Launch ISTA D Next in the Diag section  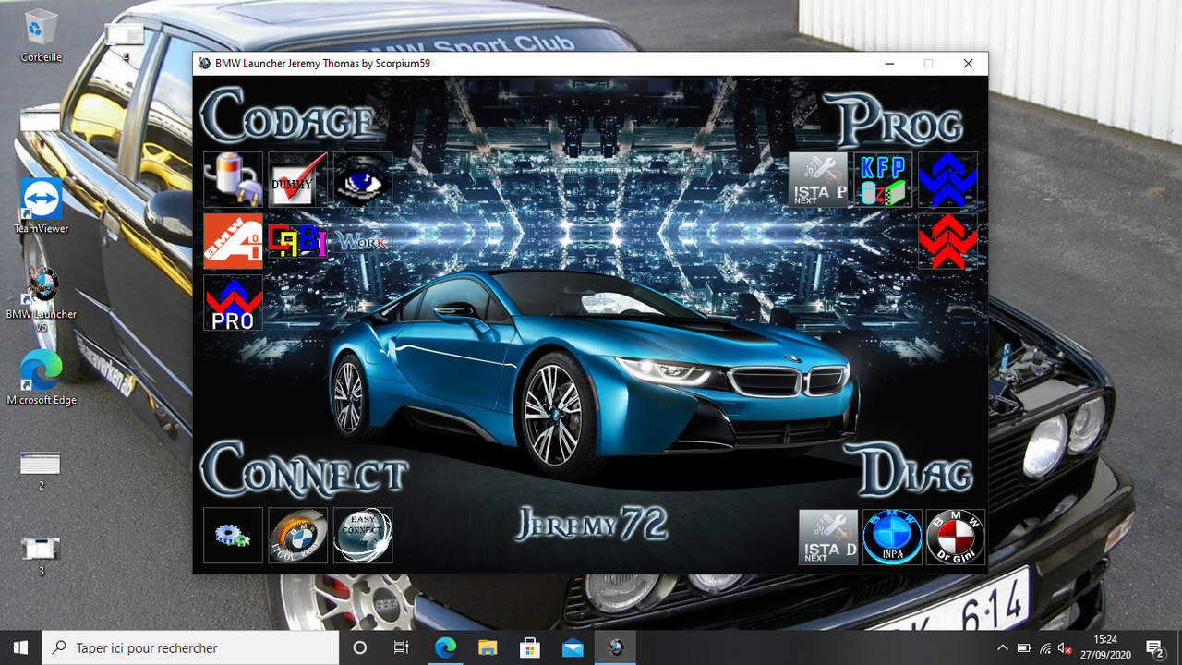point(827,537)
